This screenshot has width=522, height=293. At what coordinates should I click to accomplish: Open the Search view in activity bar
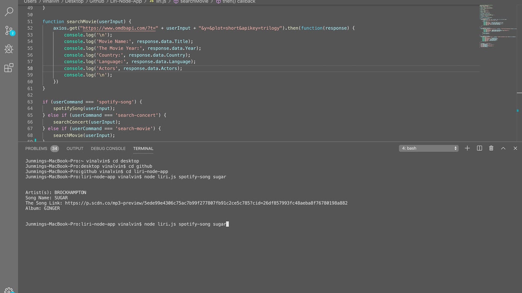[9, 11]
